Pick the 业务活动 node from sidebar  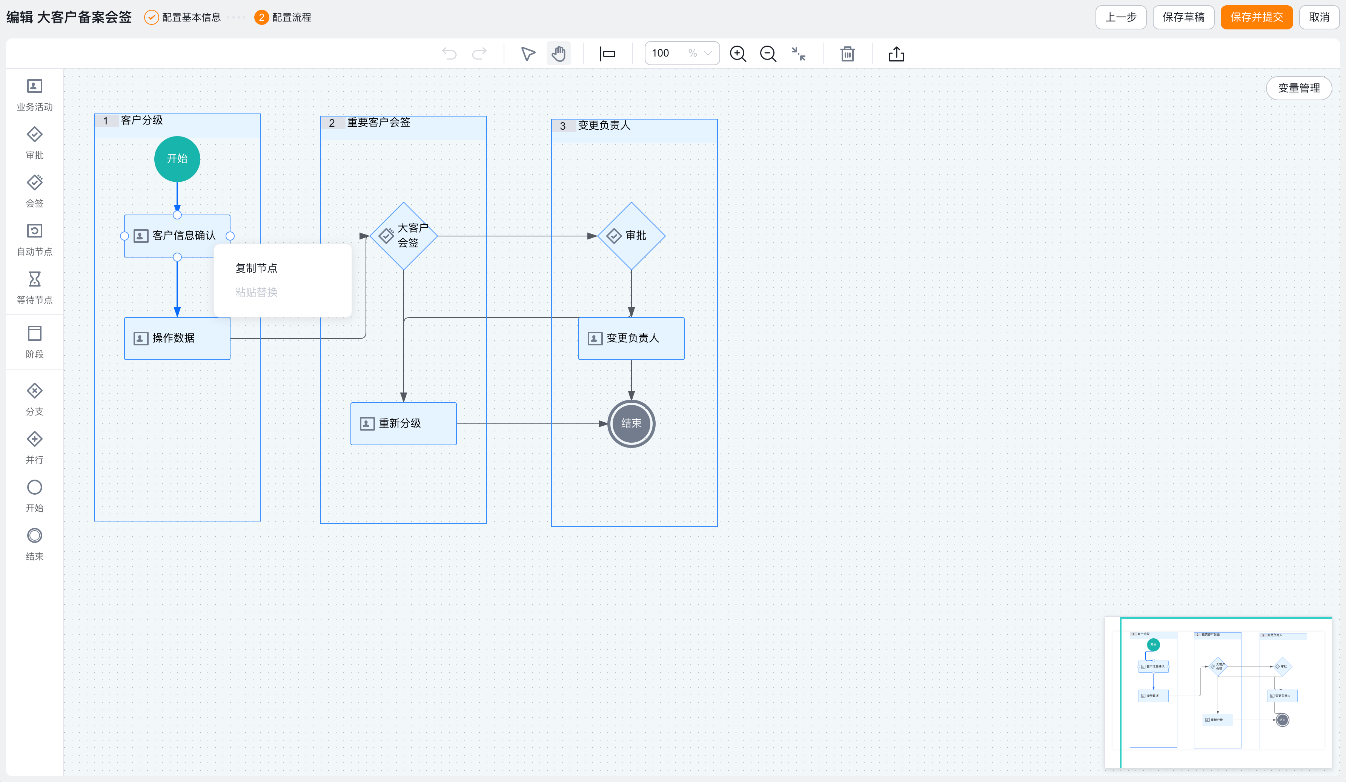[x=35, y=95]
